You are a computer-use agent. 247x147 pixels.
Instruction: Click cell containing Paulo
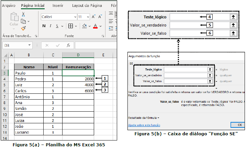coord(29,73)
